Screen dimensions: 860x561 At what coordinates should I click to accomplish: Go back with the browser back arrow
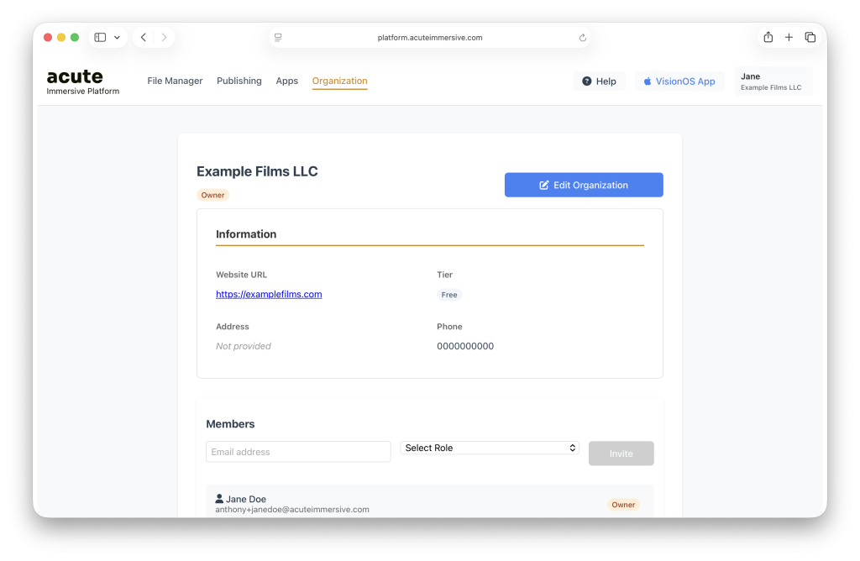(x=144, y=38)
